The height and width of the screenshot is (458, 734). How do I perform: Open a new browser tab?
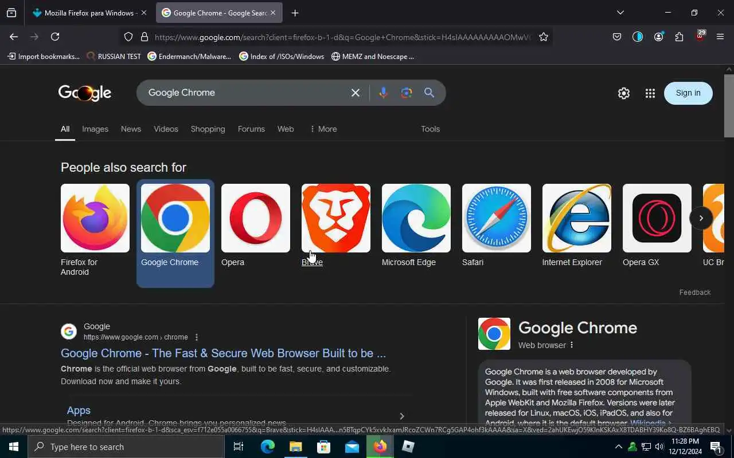click(295, 13)
